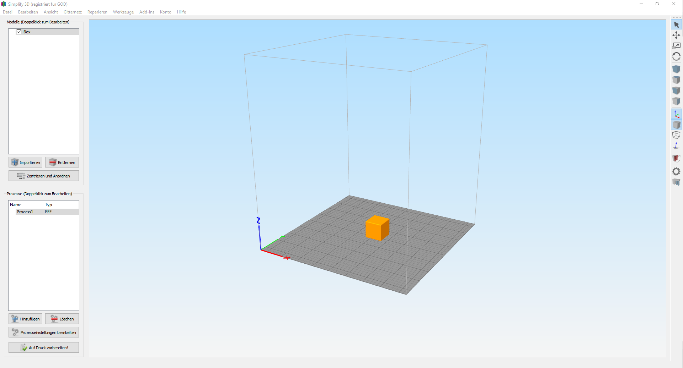Screen dimensions: 683x368
Task: Uncheck the Box model checkbox
Action: 19,32
